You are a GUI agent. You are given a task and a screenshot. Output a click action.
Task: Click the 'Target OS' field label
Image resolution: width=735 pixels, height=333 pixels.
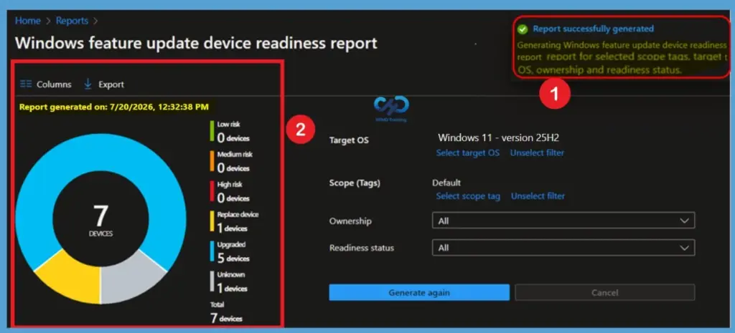349,140
